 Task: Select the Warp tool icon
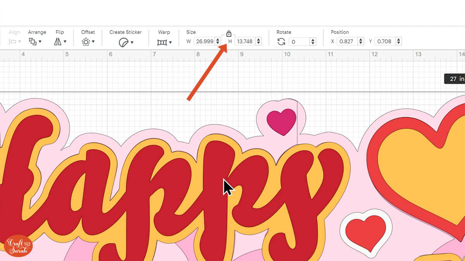pos(162,42)
